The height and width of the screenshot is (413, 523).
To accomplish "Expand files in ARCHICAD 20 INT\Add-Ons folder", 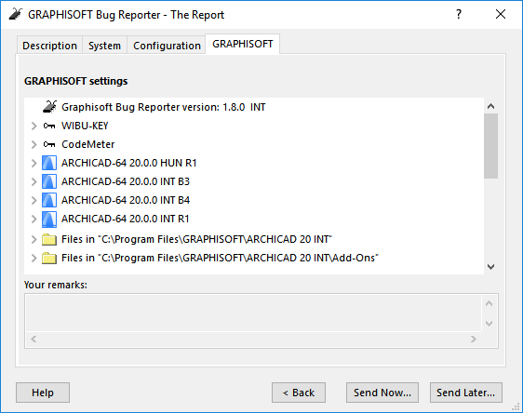I will click(x=34, y=258).
